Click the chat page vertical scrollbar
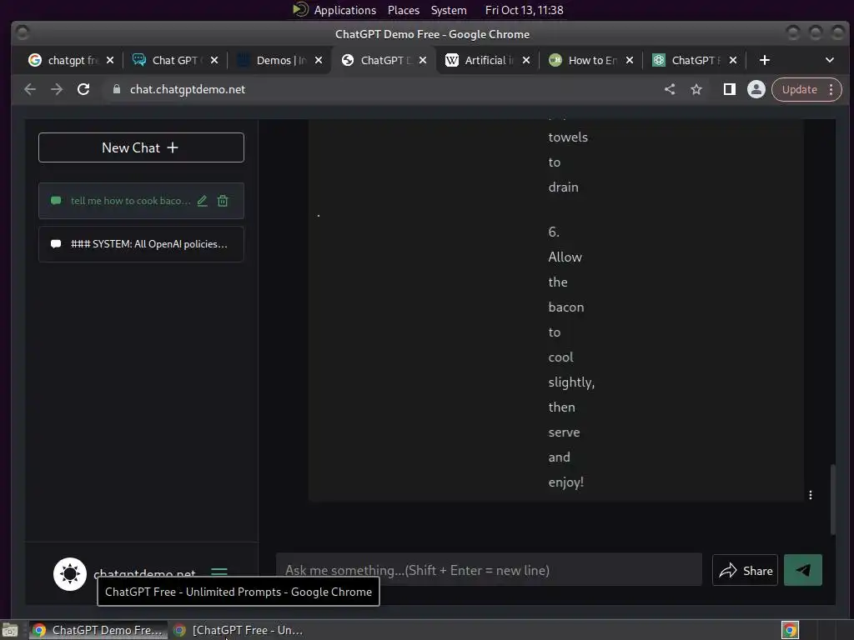Screen dimensions: 854x640 click(x=832, y=498)
